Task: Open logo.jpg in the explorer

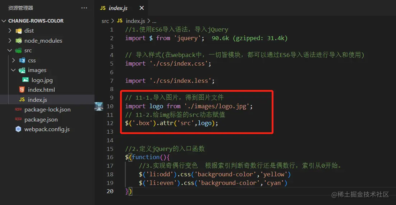Action: [x=47, y=80]
